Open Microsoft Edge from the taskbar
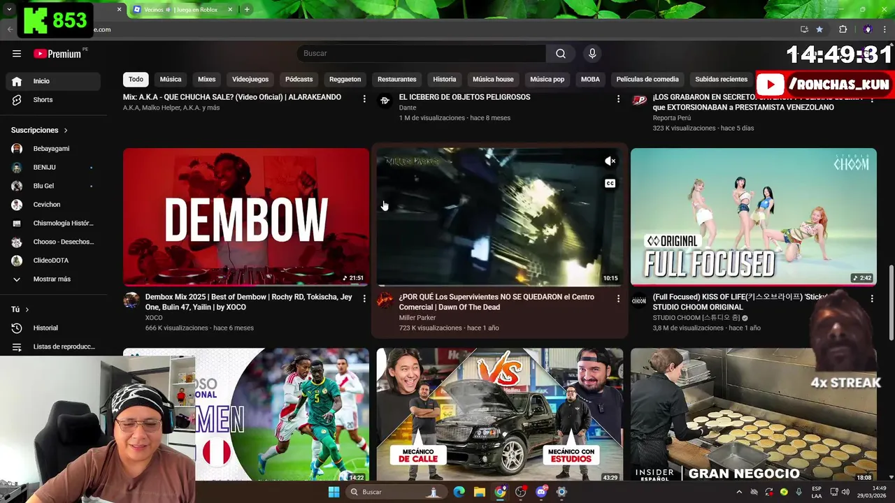Image resolution: width=895 pixels, height=503 pixels. coord(459,492)
